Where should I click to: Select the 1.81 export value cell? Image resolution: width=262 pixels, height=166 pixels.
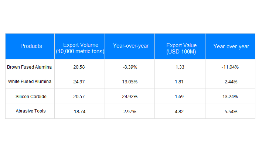[x=180, y=82]
